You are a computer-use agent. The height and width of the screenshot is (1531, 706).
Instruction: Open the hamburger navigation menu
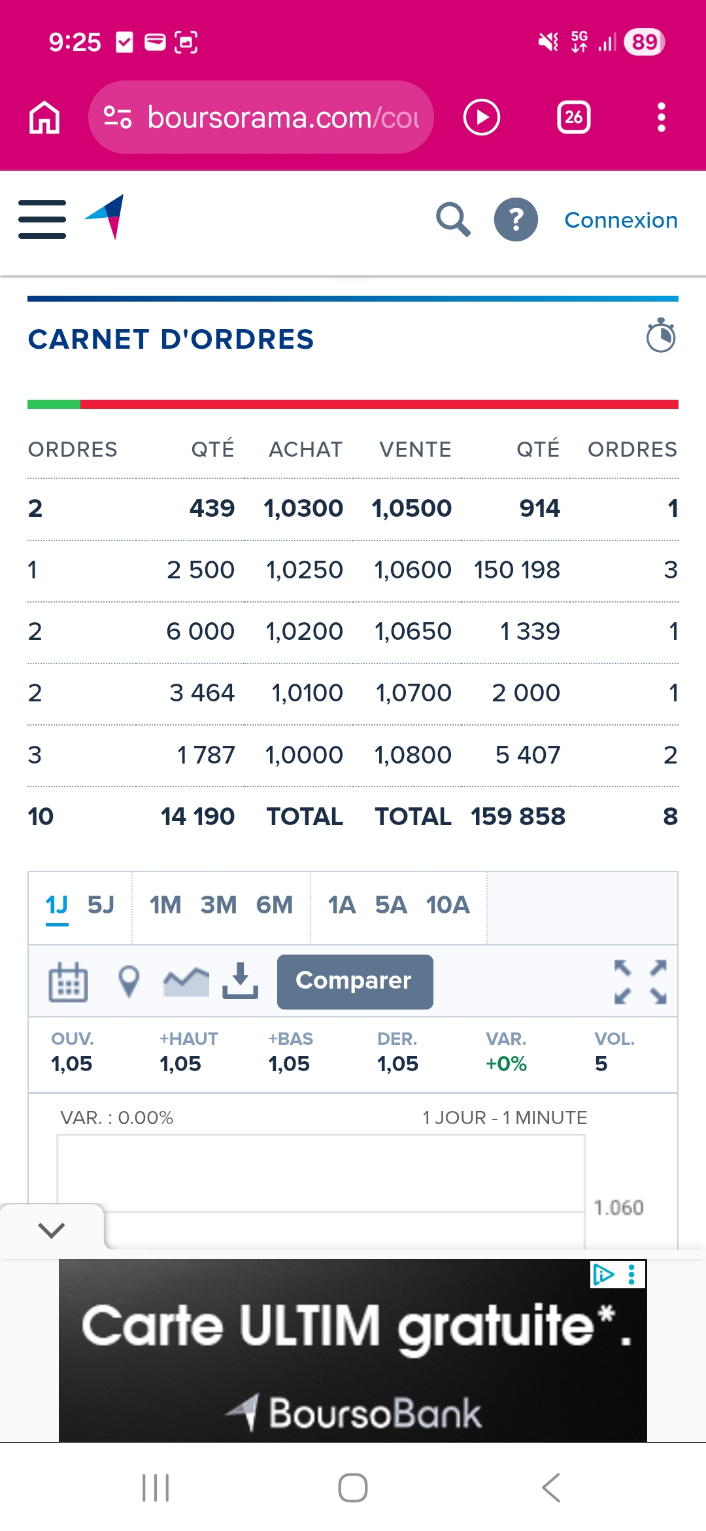click(42, 220)
